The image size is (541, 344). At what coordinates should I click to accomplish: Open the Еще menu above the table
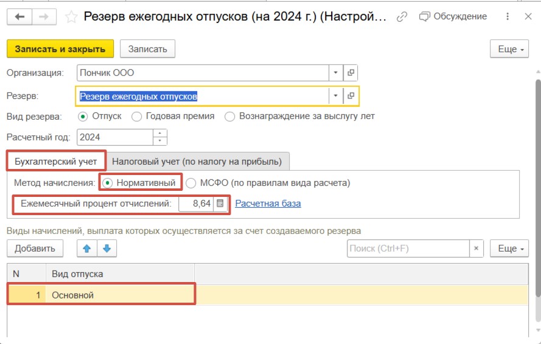(509, 249)
